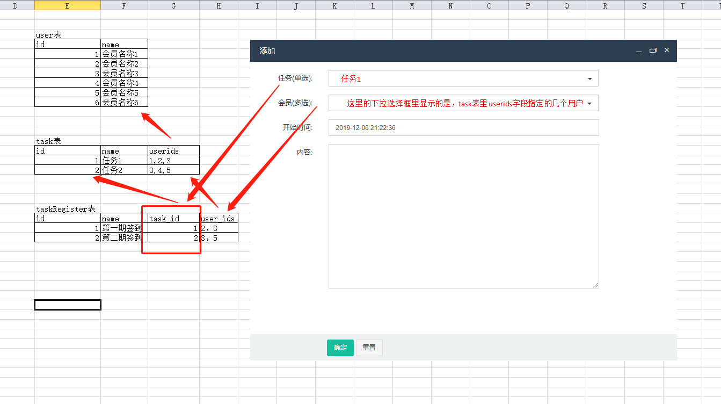
Task: Select column header P
Action: (x=528, y=5)
